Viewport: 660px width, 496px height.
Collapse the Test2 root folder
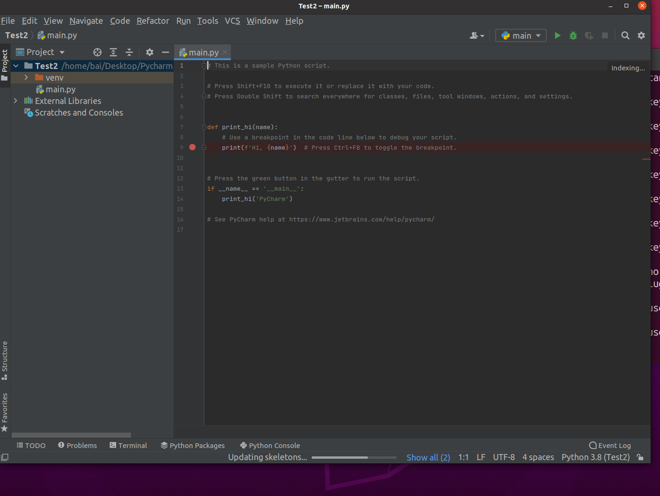click(16, 66)
